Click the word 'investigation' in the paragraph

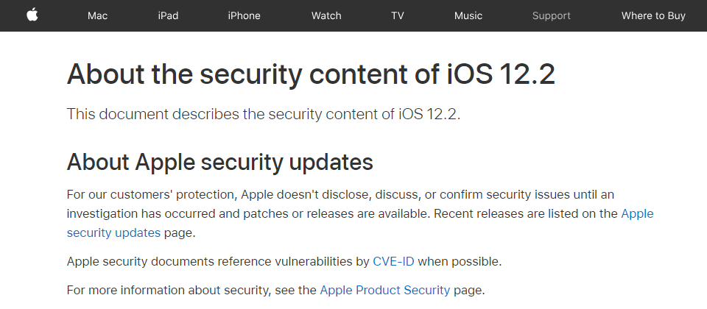(x=102, y=214)
